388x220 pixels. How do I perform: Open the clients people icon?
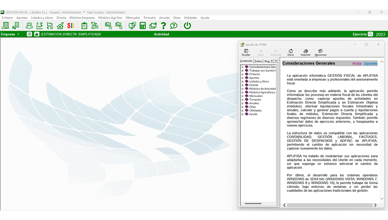tap(29, 26)
